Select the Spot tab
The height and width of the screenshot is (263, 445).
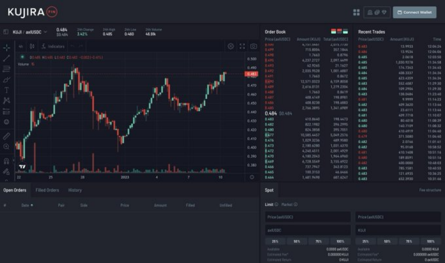269,190
